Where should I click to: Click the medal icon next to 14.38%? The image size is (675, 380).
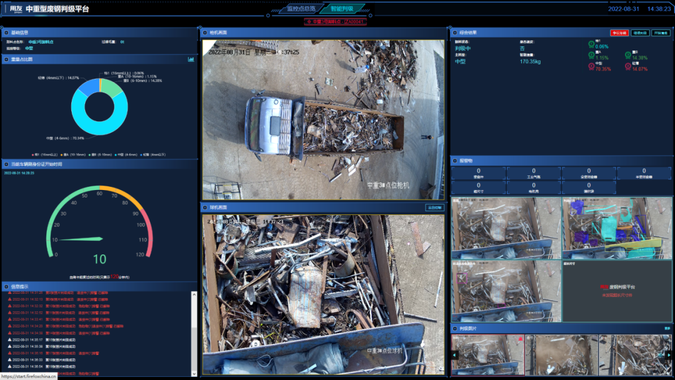pyautogui.click(x=628, y=56)
